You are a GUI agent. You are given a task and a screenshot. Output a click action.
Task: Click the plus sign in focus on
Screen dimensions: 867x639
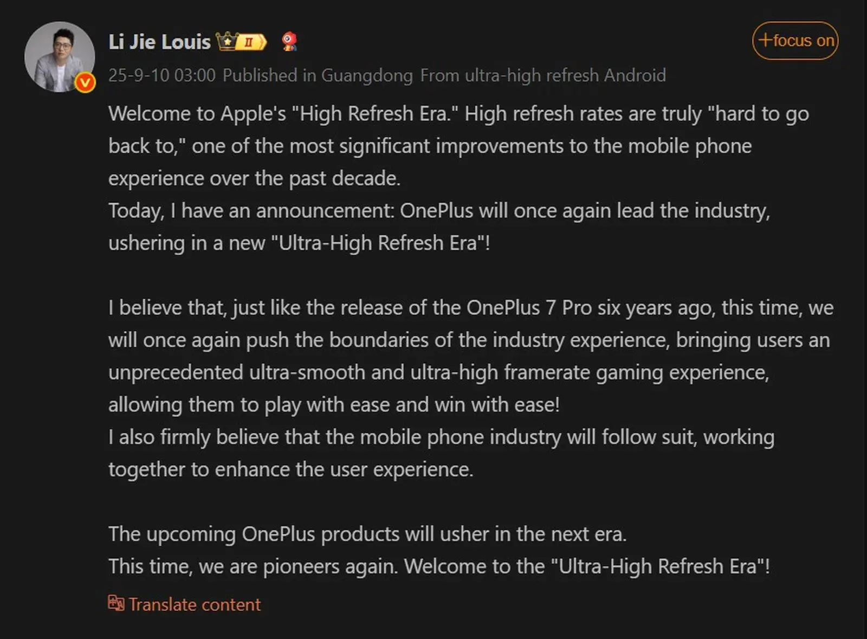point(765,40)
